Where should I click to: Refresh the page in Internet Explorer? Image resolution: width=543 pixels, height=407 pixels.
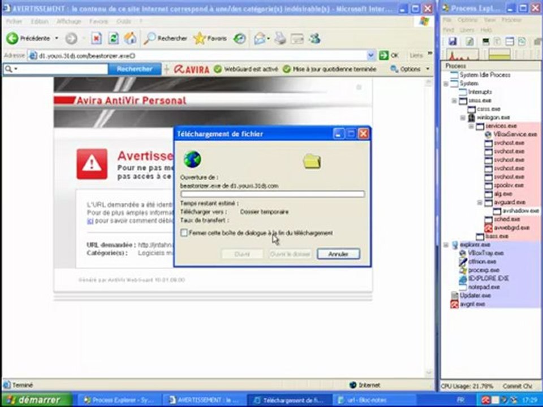[x=113, y=38]
